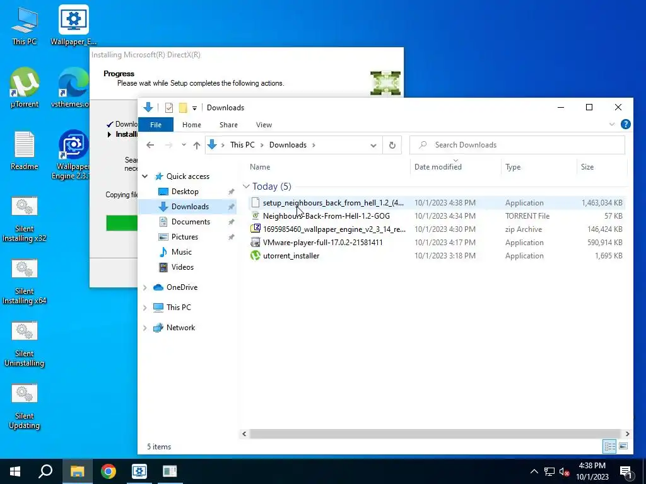The height and width of the screenshot is (484, 646).
Task: Switch to DirectX installer taskbar item
Action: point(170,471)
